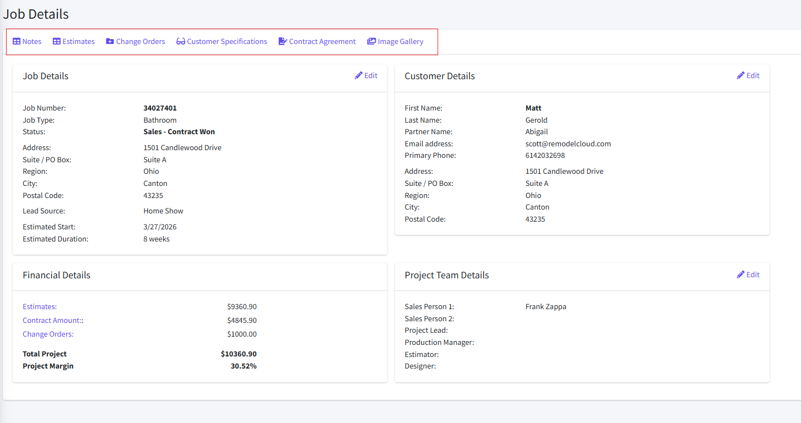The height and width of the screenshot is (423, 801).
Task: Click the Estimates grid icon
Action: [57, 41]
